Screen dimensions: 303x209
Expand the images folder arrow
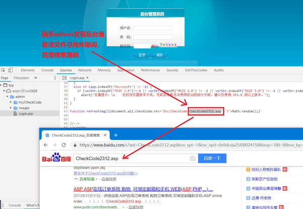(x=11, y=108)
